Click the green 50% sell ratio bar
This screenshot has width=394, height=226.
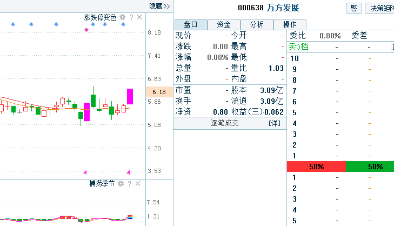pos(370,167)
